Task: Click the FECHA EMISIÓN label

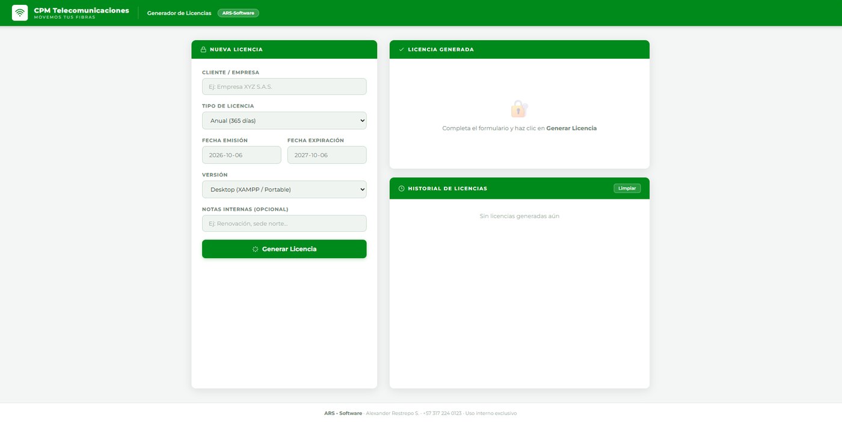Action: click(225, 140)
